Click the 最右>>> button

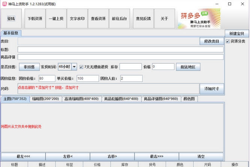coord(157,156)
